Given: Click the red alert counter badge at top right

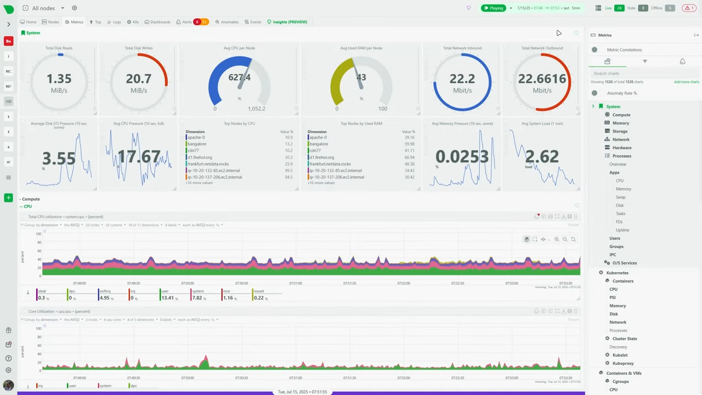Looking at the screenshot, I should [689, 8].
